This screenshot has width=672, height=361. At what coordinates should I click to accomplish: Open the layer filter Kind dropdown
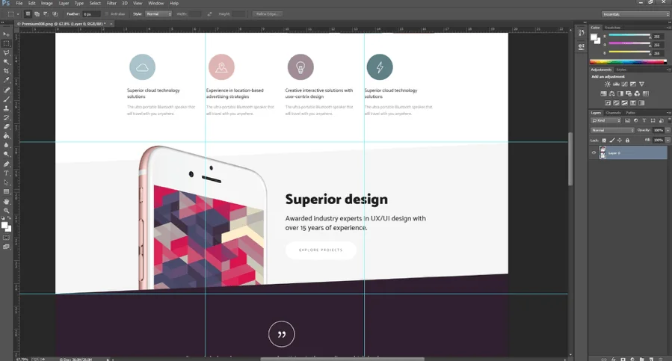coord(606,120)
